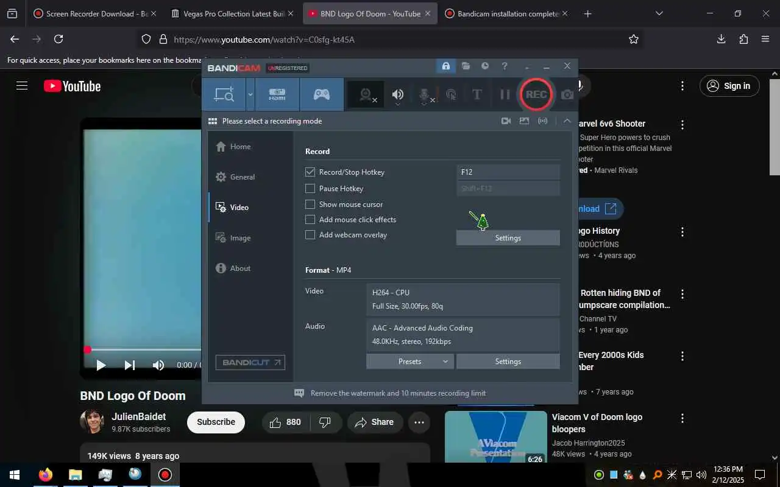The width and height of the screenshot is (780, 487).
Task: Click the broadcast signal icon on status bar
Action: [542, 121]
